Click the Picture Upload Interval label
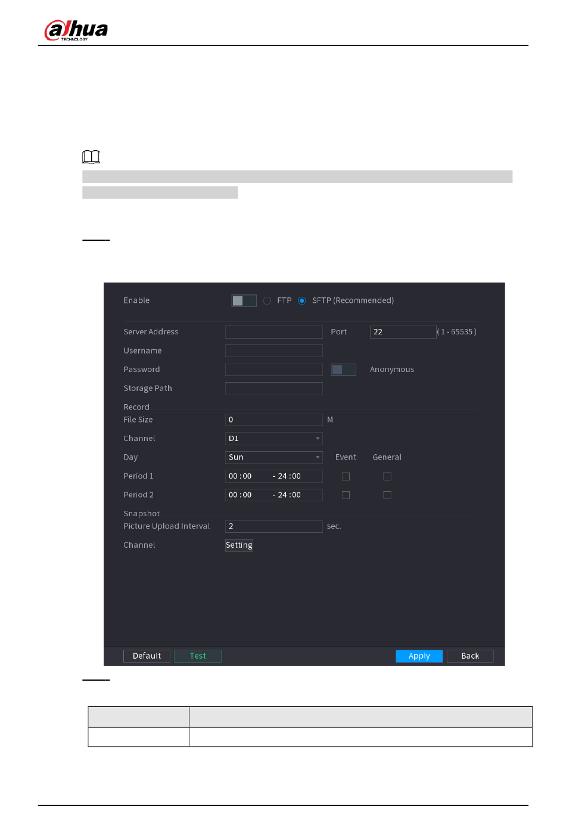 pyautogui.click(x=167, y=526)
